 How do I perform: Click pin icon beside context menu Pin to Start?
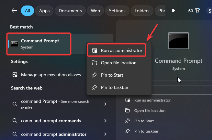pyautogui.click(x=95, y=75)
